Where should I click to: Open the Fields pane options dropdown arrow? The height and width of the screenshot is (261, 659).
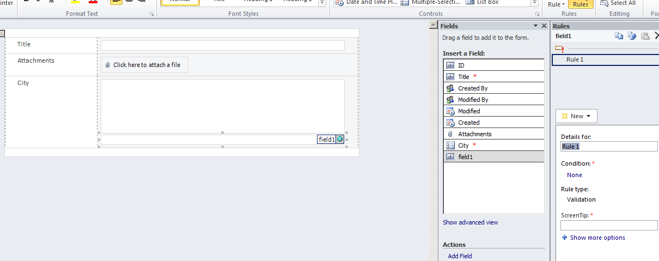click(x=535, y=26)
